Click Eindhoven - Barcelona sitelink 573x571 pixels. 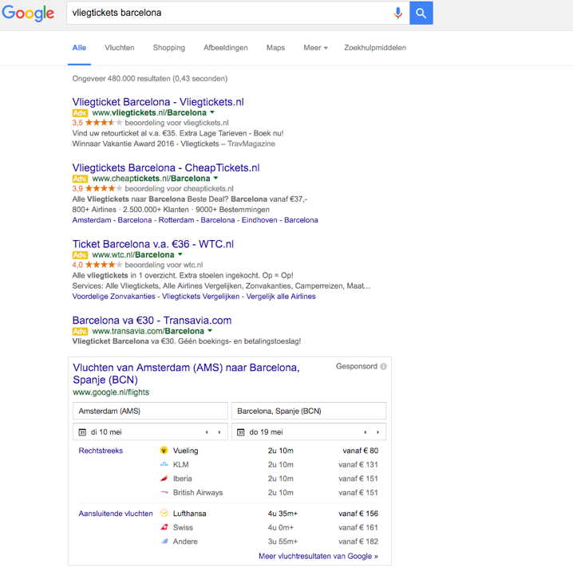coord(280,220)
